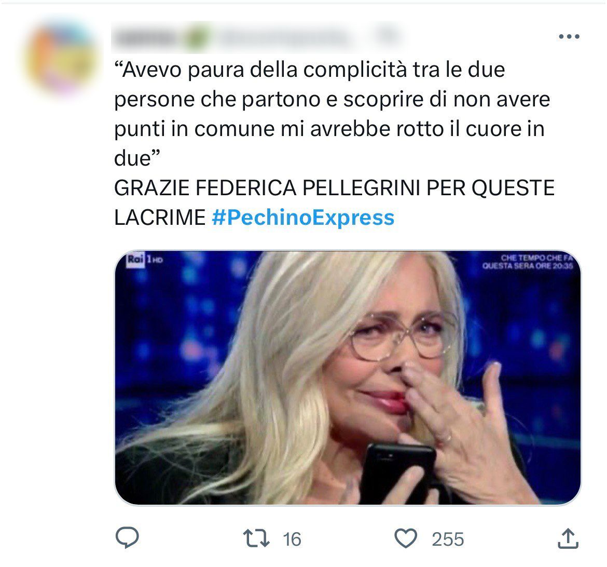The image size is (607, 567).
Task: Click the black smartphone shown in the image
Action: [x=399, y=474]
